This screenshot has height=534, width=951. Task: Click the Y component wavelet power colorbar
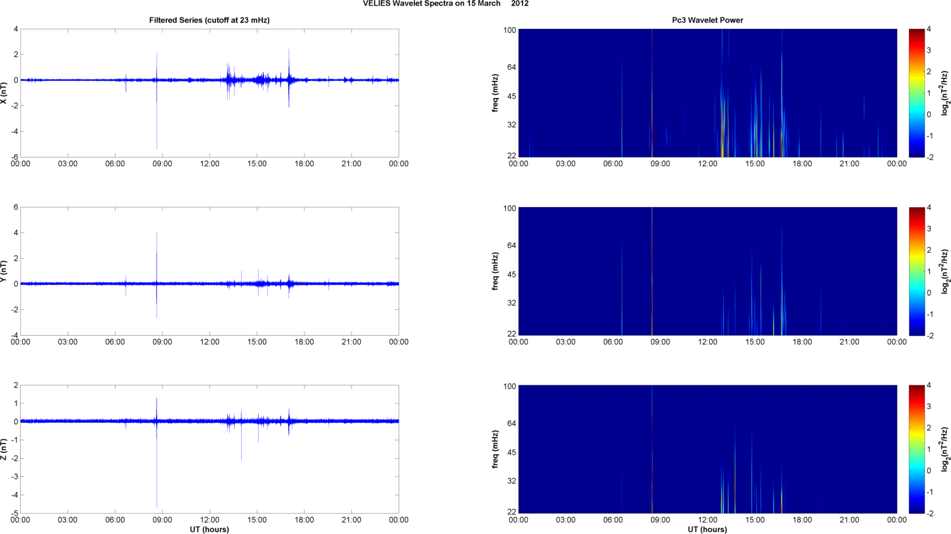(x=916, y=271)
